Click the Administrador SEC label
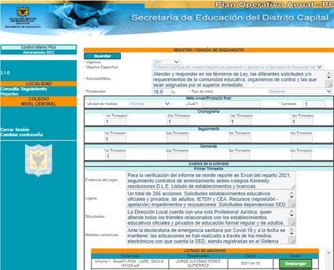The image size is (334, 270). pos(39,52)
